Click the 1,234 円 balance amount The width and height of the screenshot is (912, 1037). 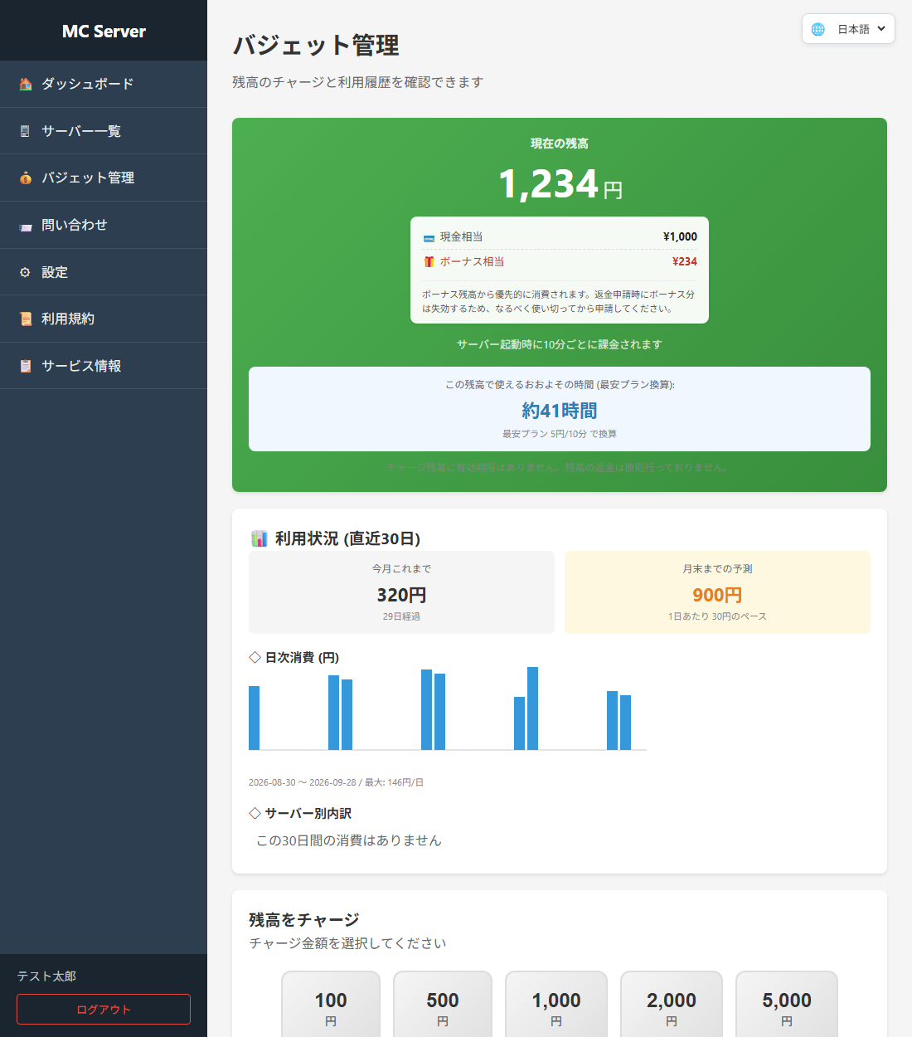(x=560, y=184)
